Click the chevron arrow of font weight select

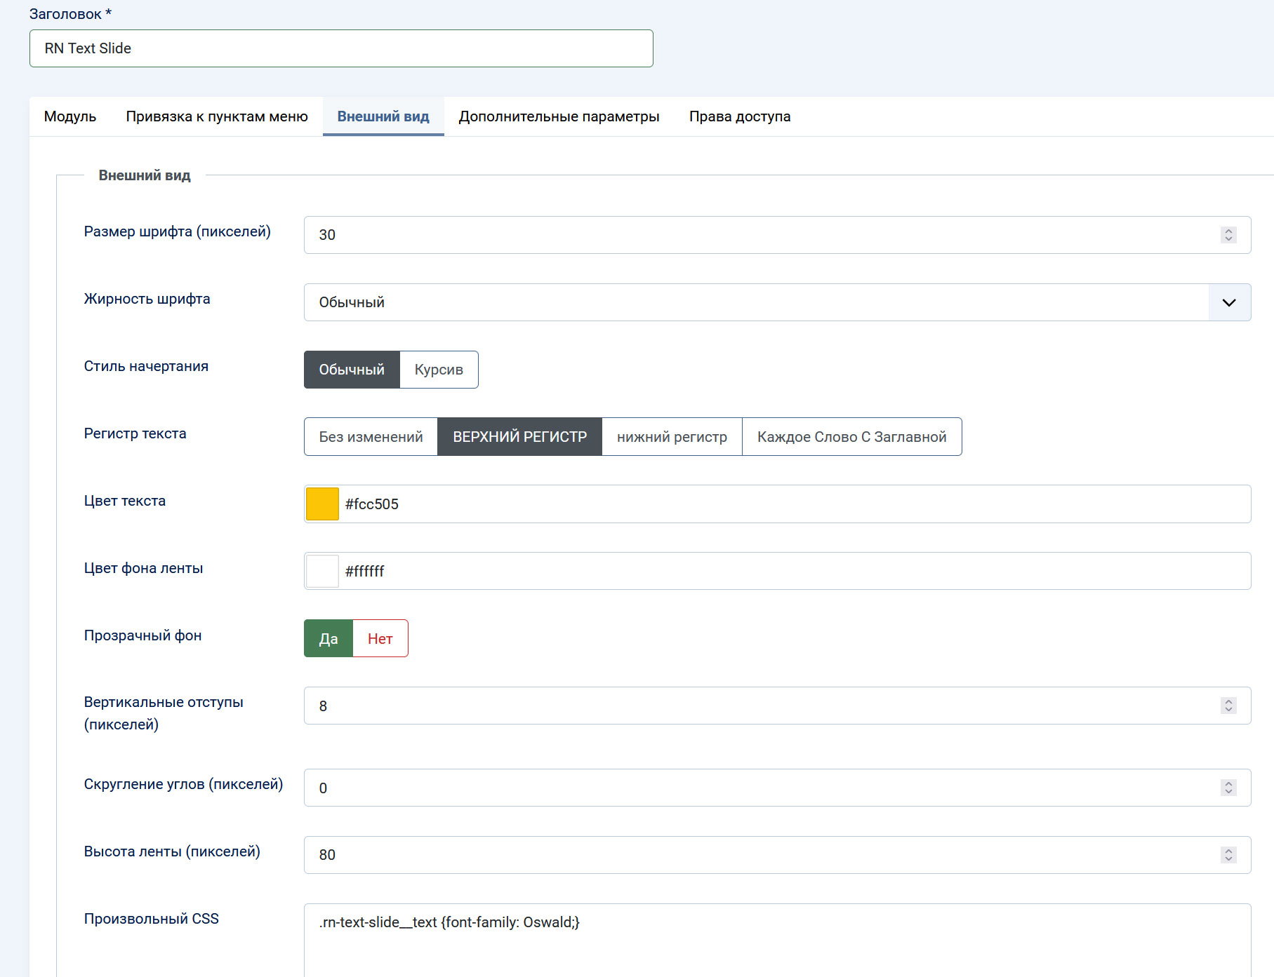click(x=1229, y=302)
